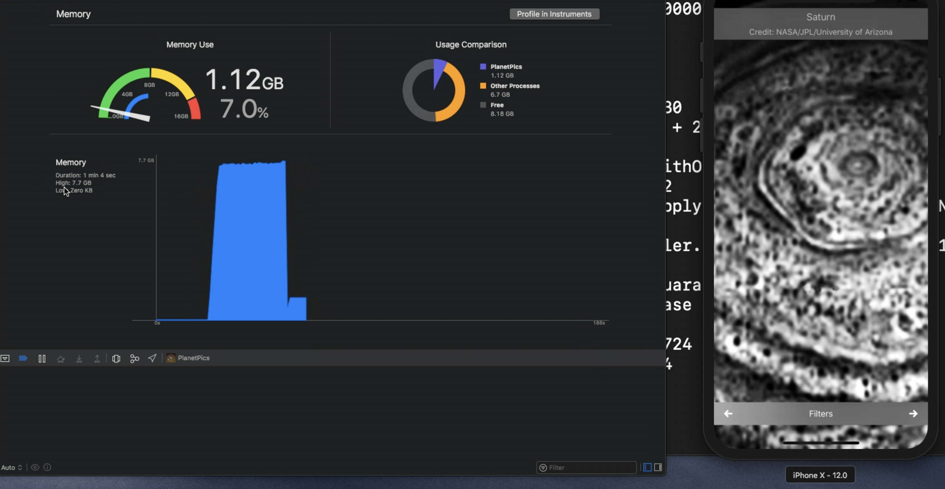
Task: Click the Quick Look eye icon
Action: (x=35, y=467)
